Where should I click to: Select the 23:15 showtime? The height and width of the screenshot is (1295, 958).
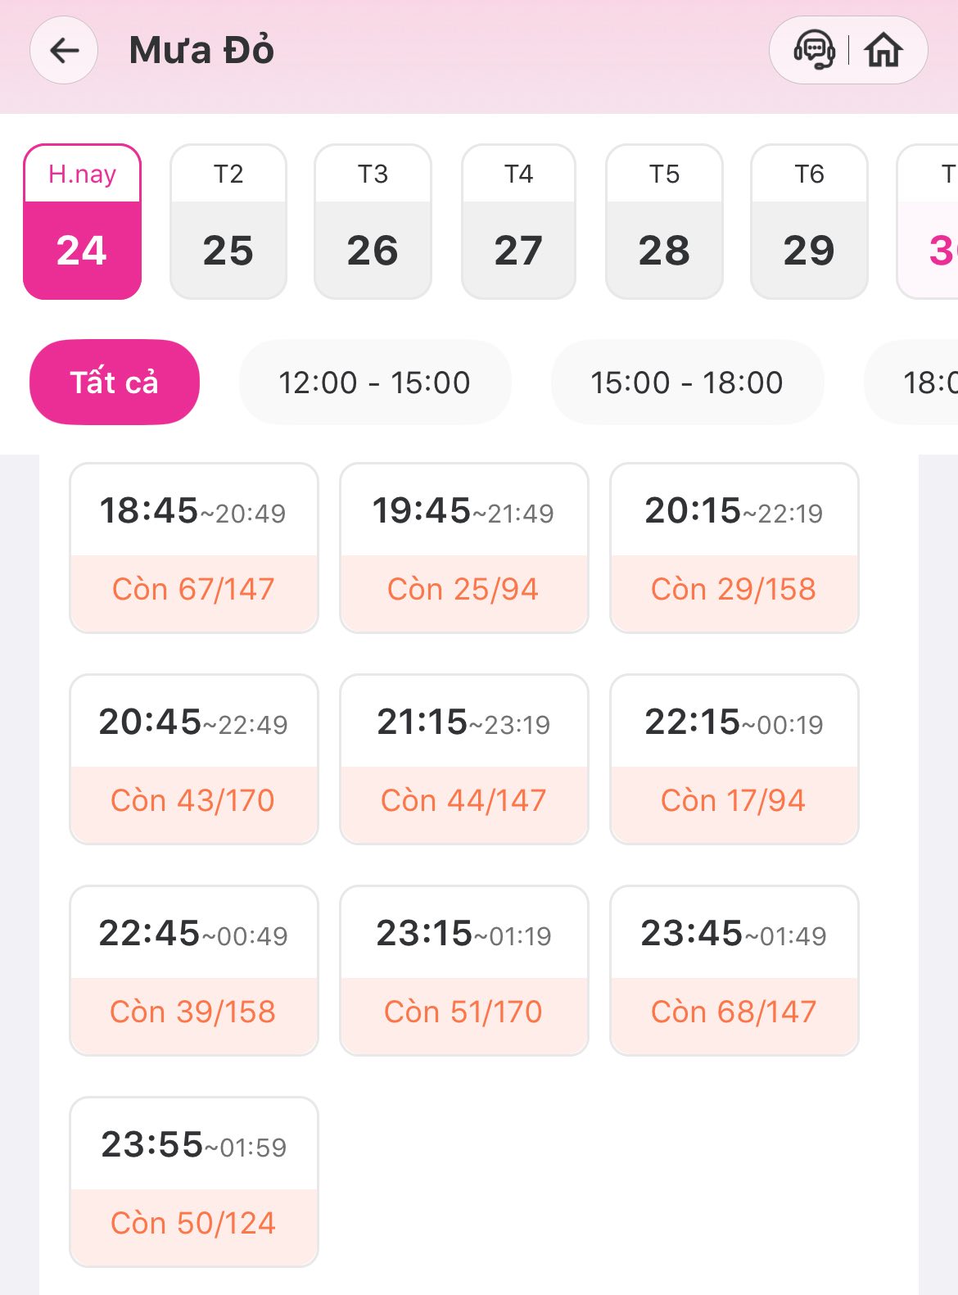click(x=464, y=971)
